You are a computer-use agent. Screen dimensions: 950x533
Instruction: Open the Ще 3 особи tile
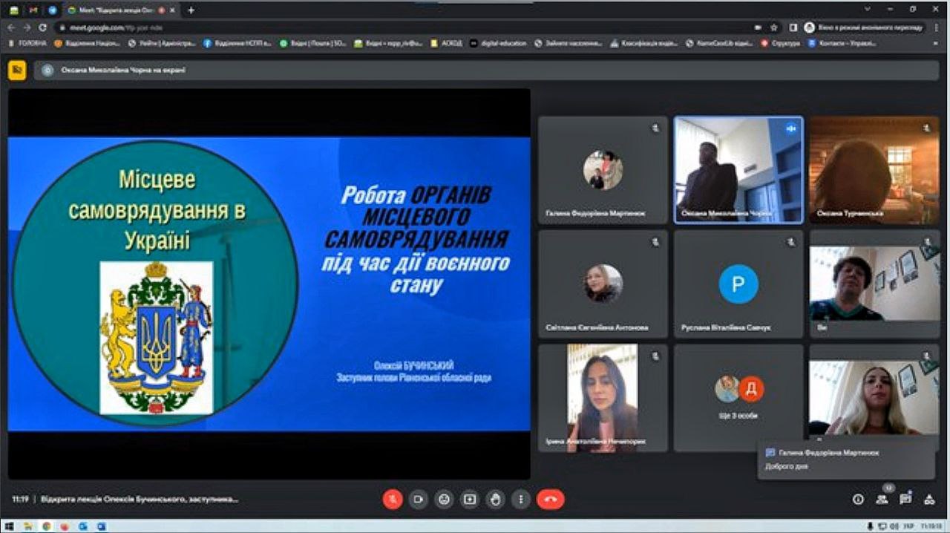coord(738,398)
